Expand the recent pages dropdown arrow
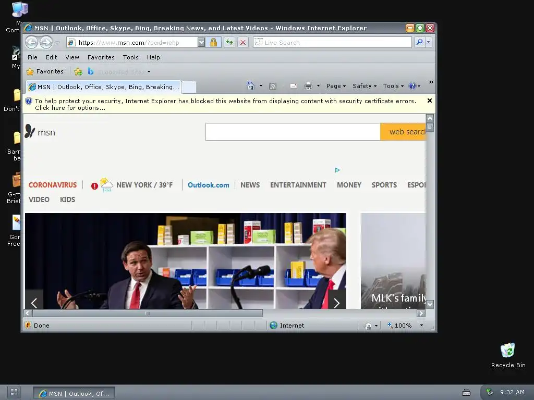 coord(57,43)
